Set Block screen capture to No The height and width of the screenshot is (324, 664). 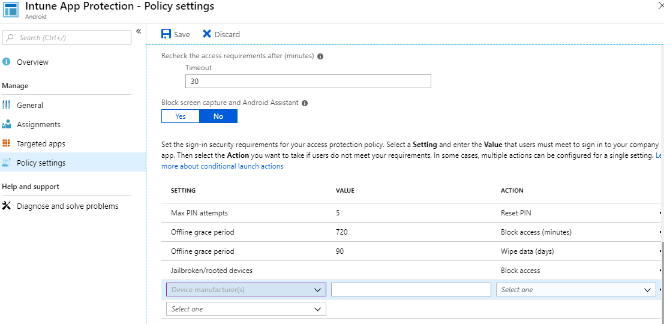(218, 116)
